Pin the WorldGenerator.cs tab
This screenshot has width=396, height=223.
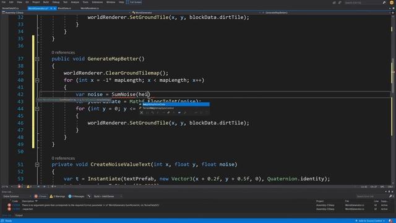click(51, 8)
